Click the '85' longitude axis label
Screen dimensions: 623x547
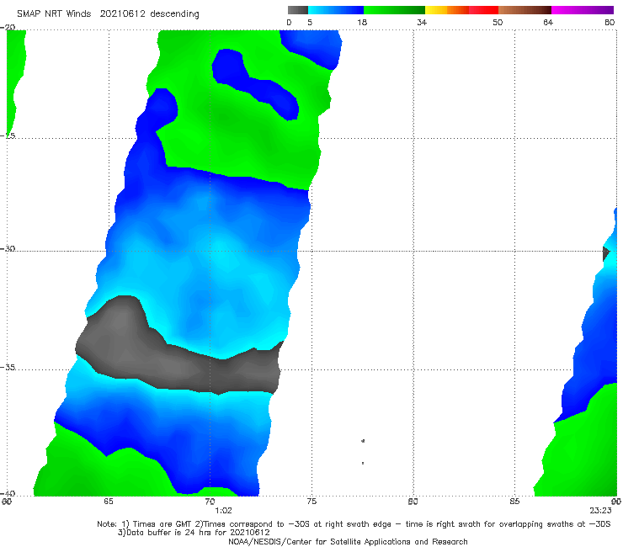(514, 502)
